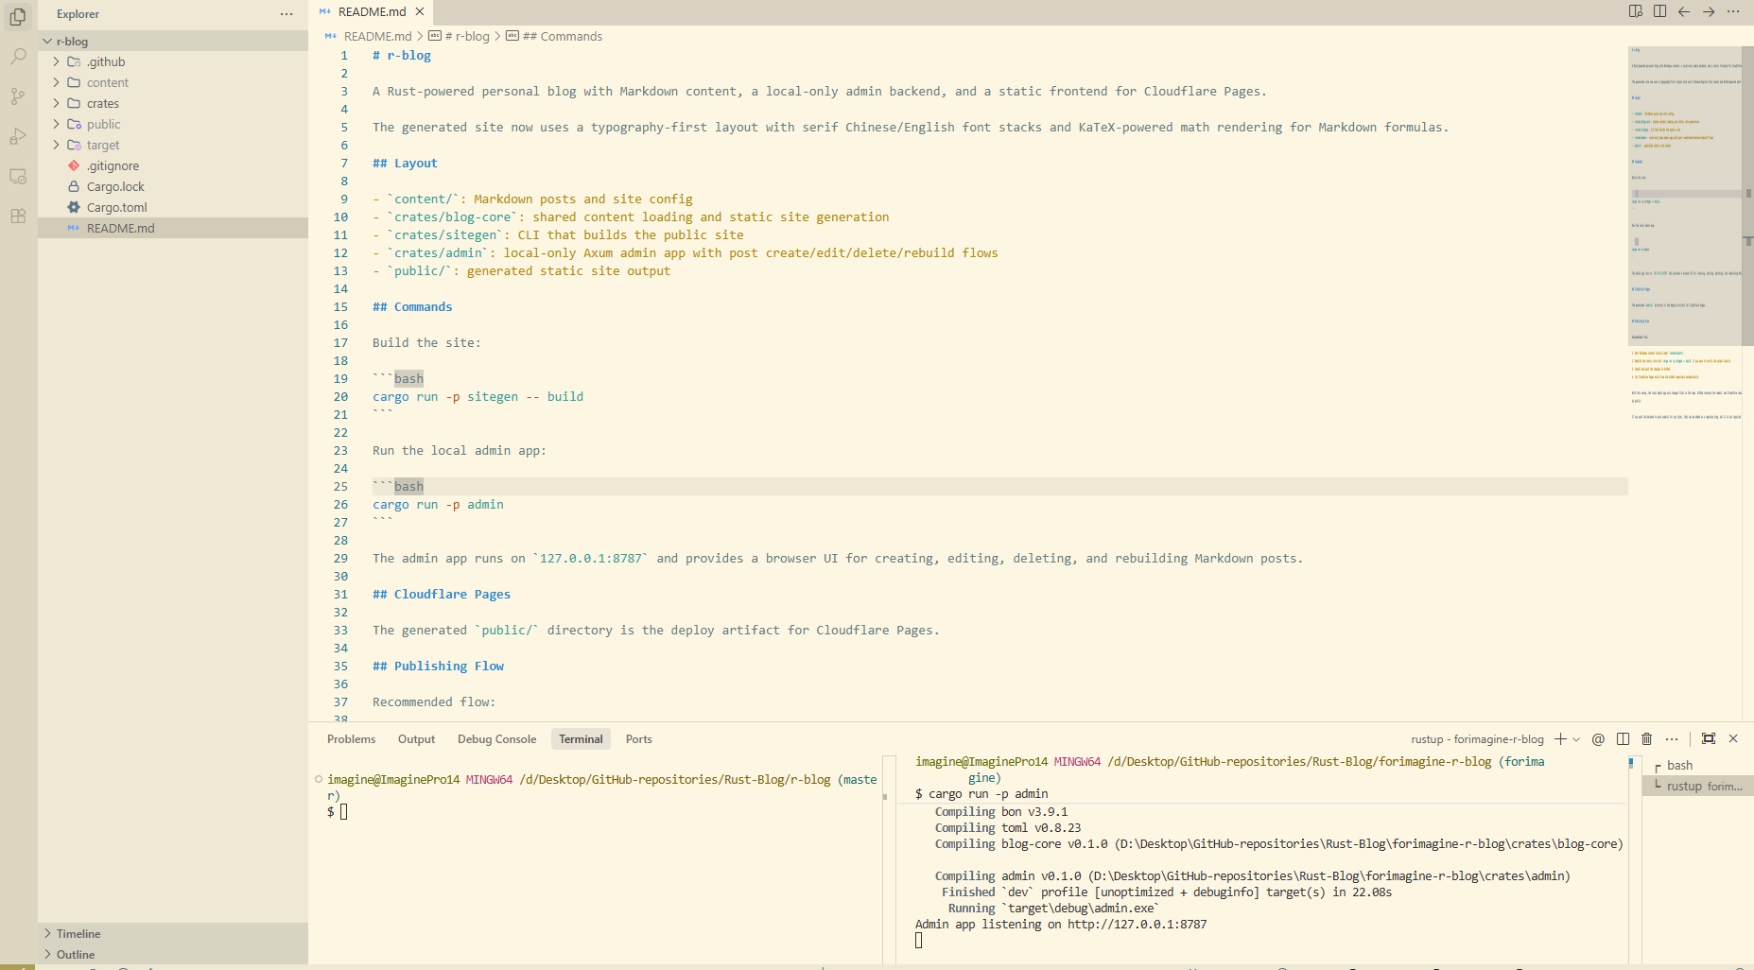Image resolution: width=1754 pixels, height=970 pixels.
Task: Click the '## Cloudflare Pages' heading
Action: [x=442, y=595]
